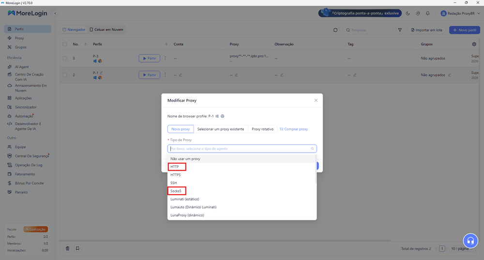Toggle dark mode moon icon
Screen dimensions: 484x260
408,13
